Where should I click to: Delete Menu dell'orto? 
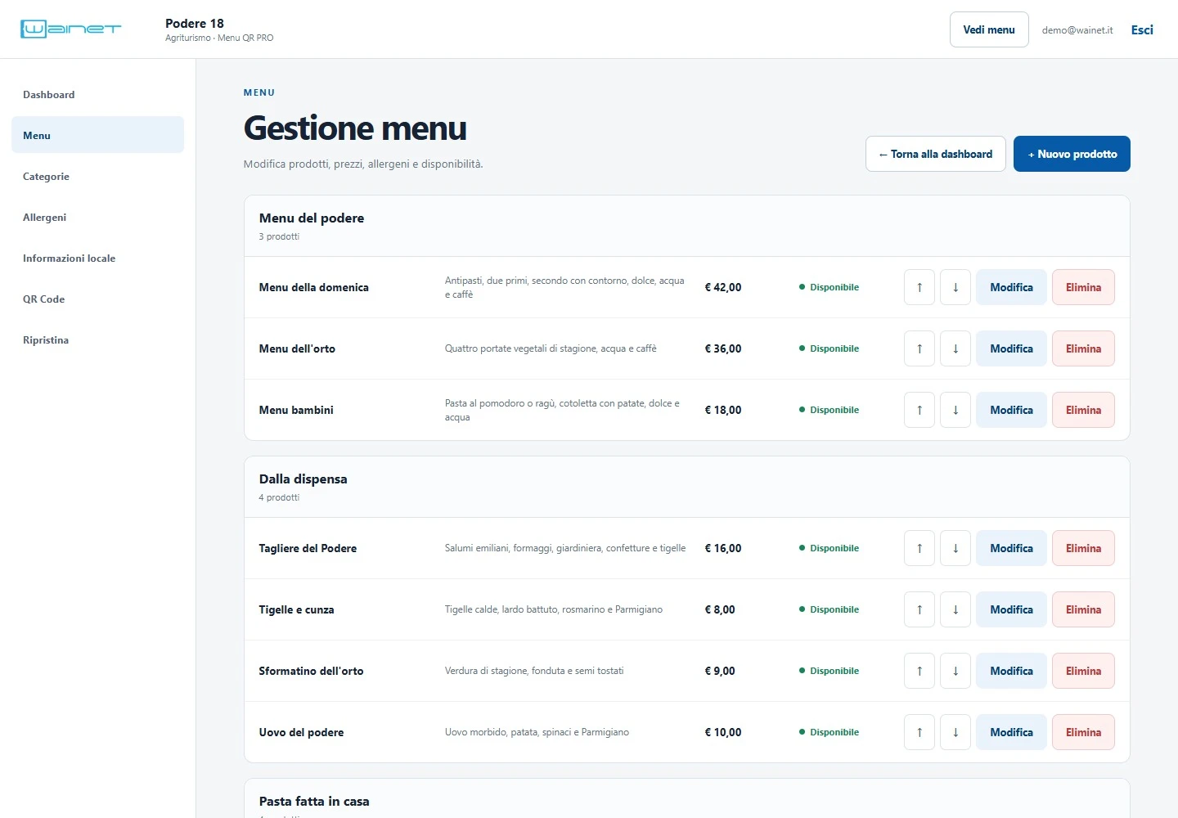tap(1083, 348)
